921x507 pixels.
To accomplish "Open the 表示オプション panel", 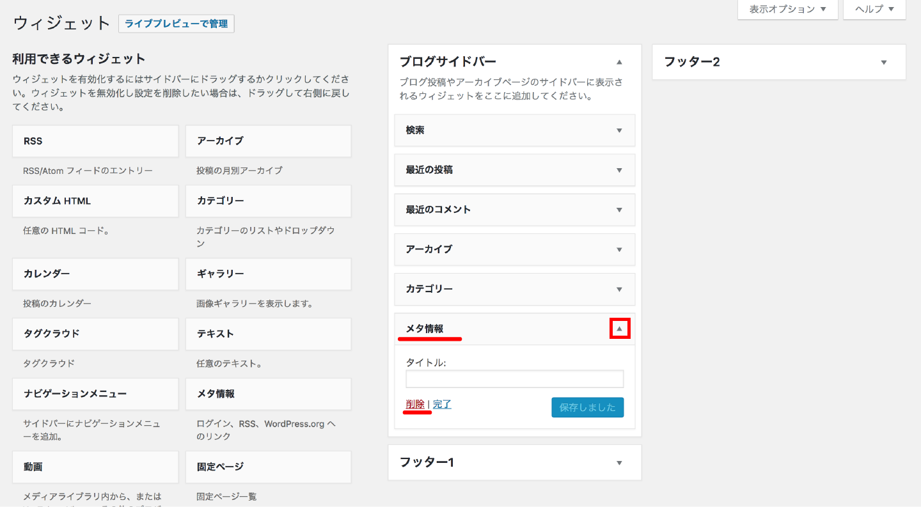I will 787,9.
